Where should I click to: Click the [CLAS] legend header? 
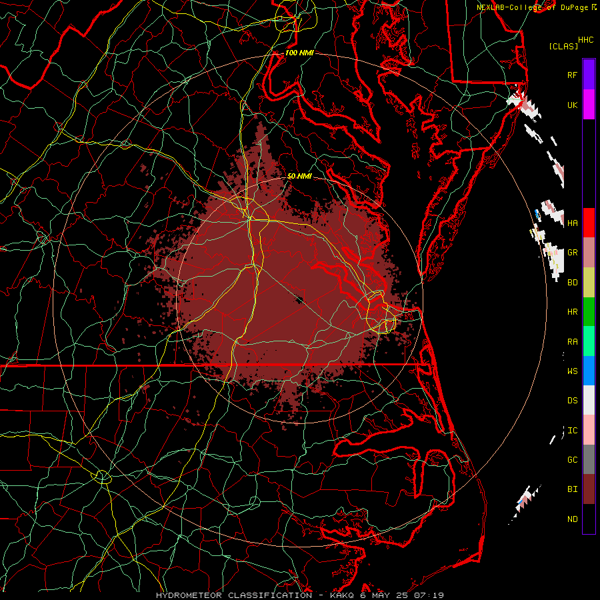563,46
